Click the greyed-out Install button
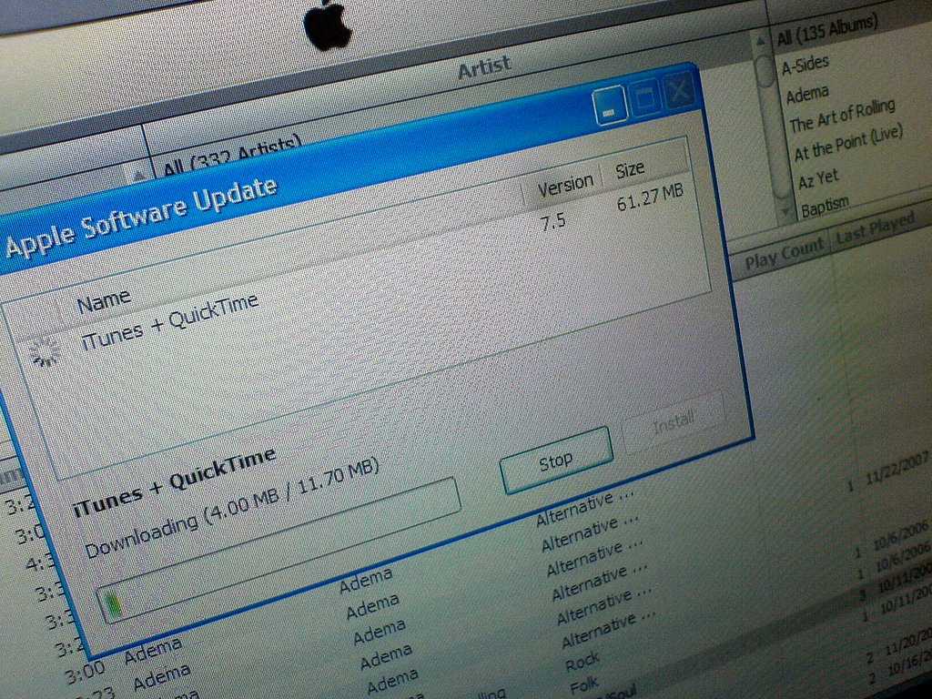 673,422
